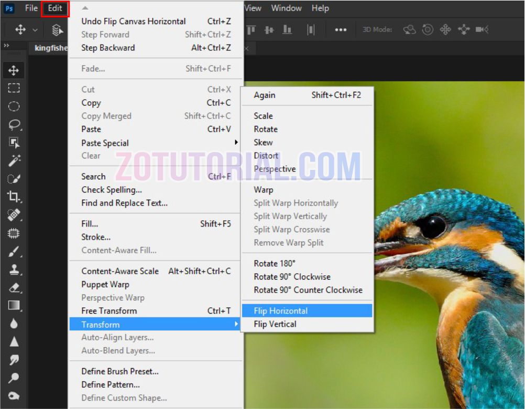
Task: Open the alignment options overflow menu
Action: [340, 30]
